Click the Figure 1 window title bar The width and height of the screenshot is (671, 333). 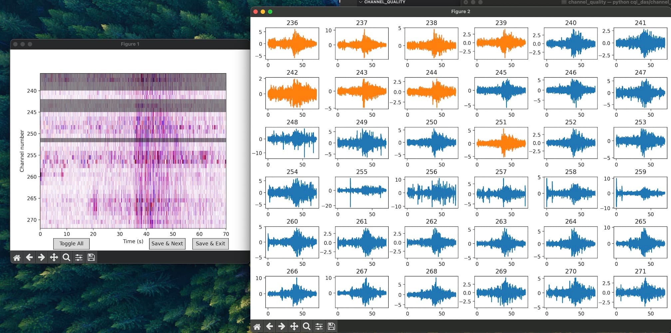(130, 44)
